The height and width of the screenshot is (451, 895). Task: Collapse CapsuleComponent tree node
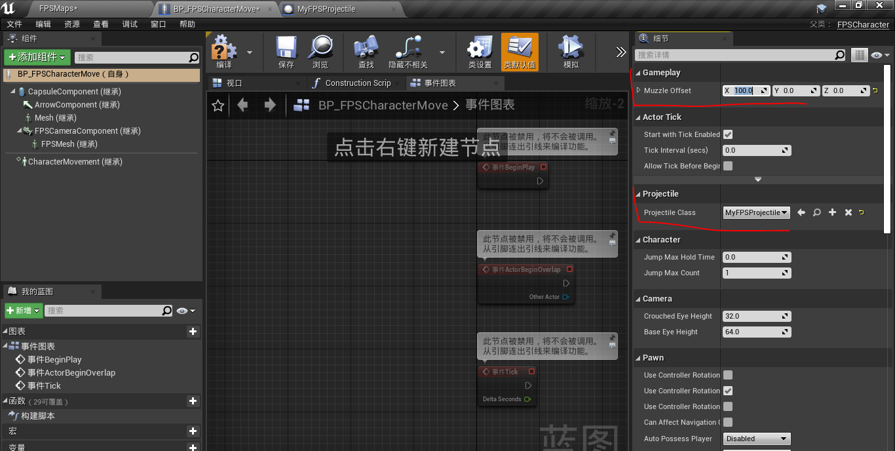click(13, 92)
